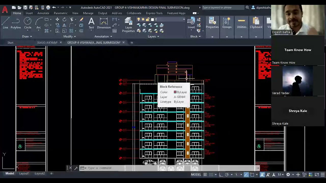The height and width of the screenshot is (183, 326).
Task: Select the Array tool
Action: [71, 31]
